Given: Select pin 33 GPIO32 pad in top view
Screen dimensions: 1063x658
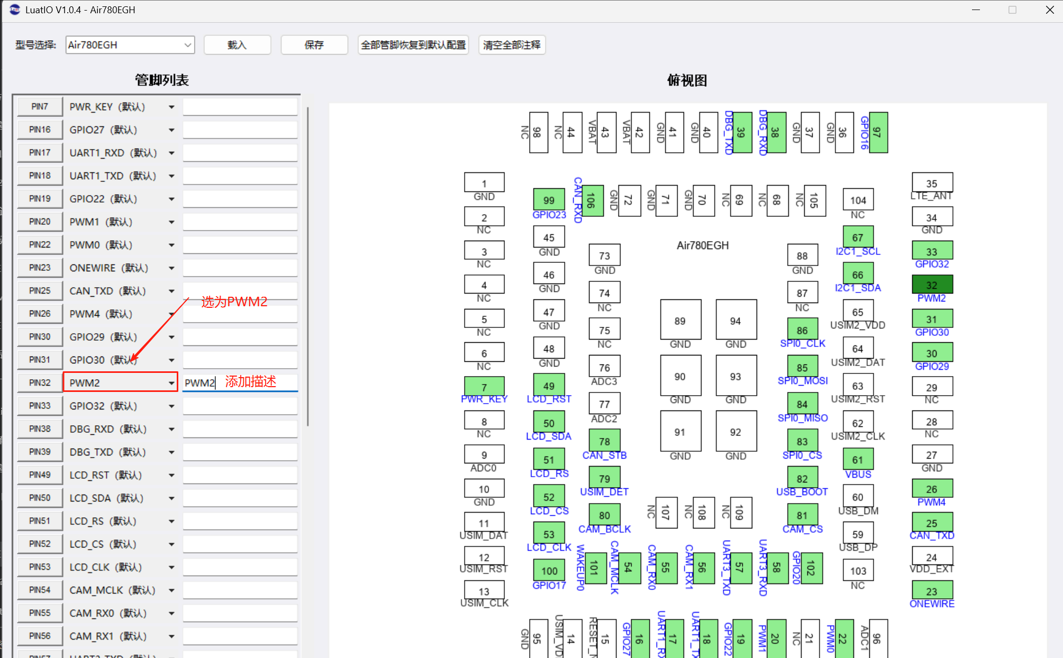Looking at the screenshot, I should pos(932,251).
